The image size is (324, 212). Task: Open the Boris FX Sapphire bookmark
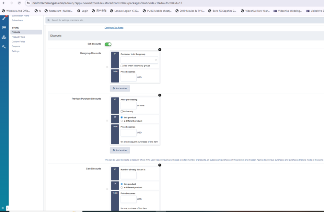point(222,11)
